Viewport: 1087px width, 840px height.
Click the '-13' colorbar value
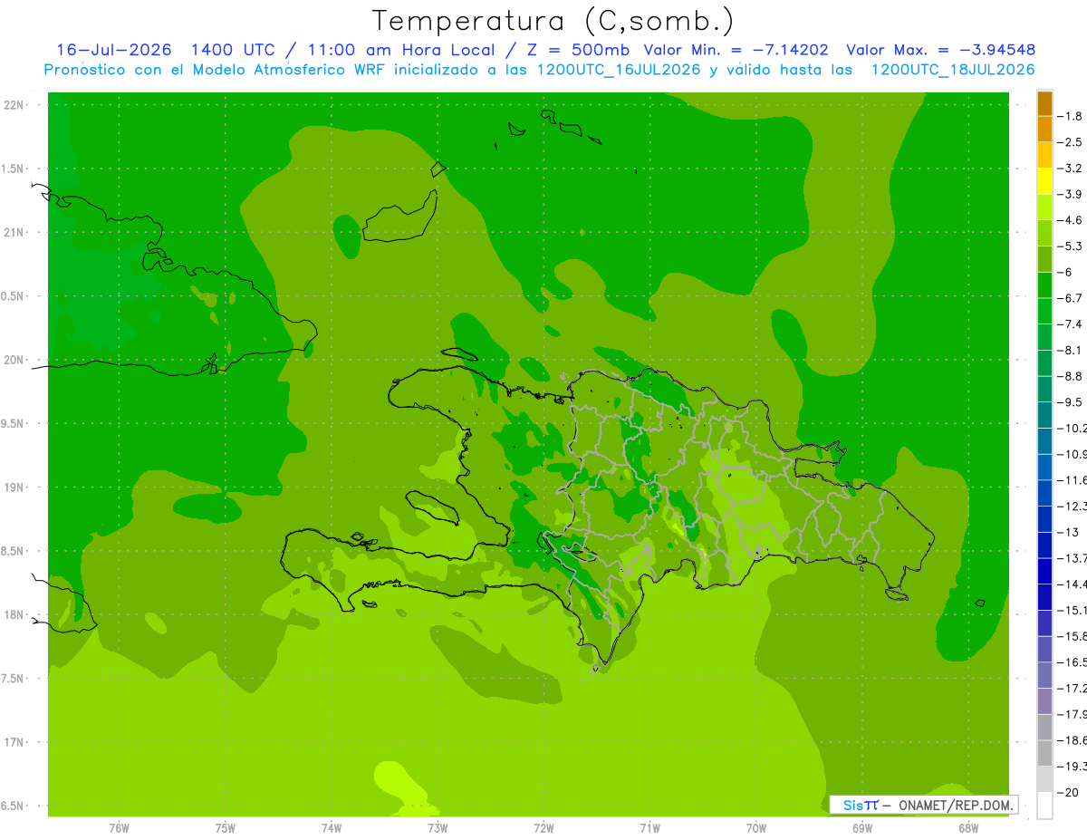[1067, 533]
